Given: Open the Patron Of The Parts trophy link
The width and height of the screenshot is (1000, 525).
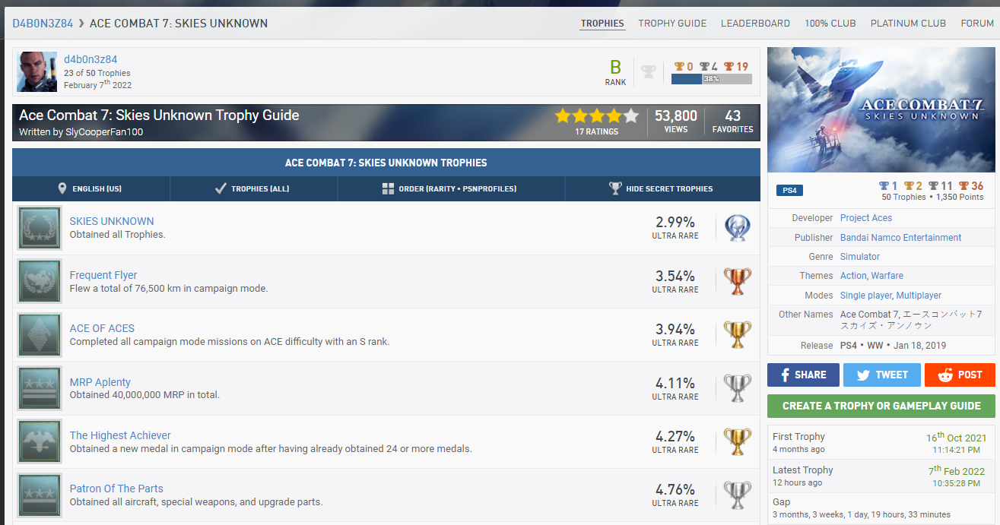Looking at the screenshot, I should [x=116, y=489].
